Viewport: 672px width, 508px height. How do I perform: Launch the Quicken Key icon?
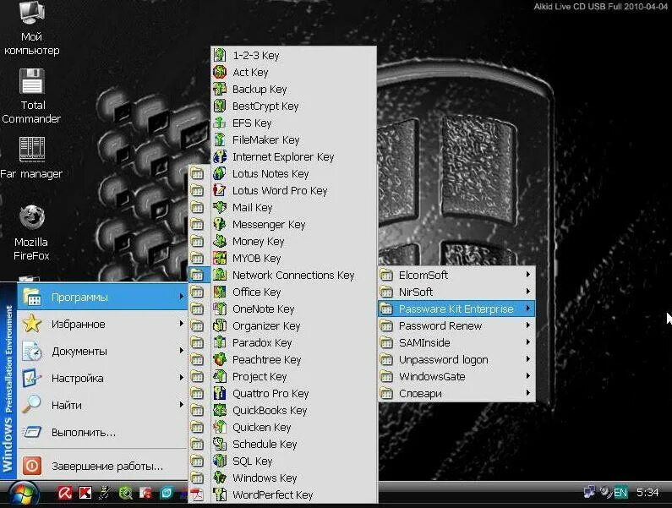tap(220, 427)
